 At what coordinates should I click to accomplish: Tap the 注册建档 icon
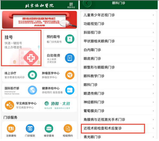(x=11, y=128)
